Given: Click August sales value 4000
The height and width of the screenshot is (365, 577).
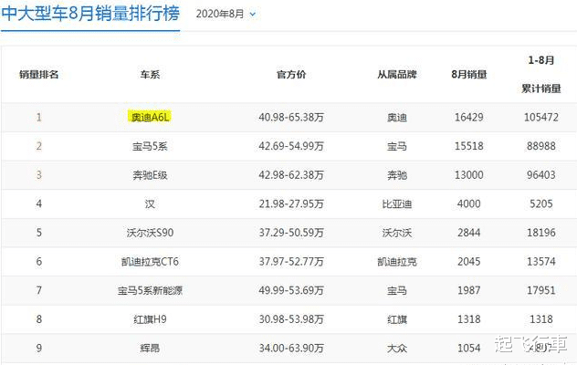Looking at the screenshot, I should (x=469, y=203).
